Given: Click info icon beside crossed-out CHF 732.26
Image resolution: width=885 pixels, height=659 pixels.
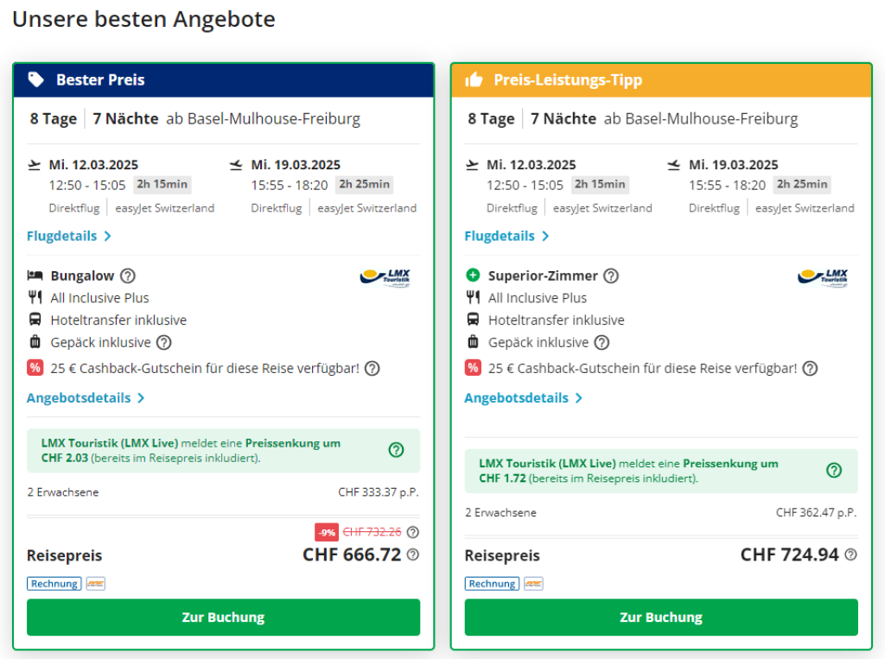Looking at the screenshot, I should point(413,532).
